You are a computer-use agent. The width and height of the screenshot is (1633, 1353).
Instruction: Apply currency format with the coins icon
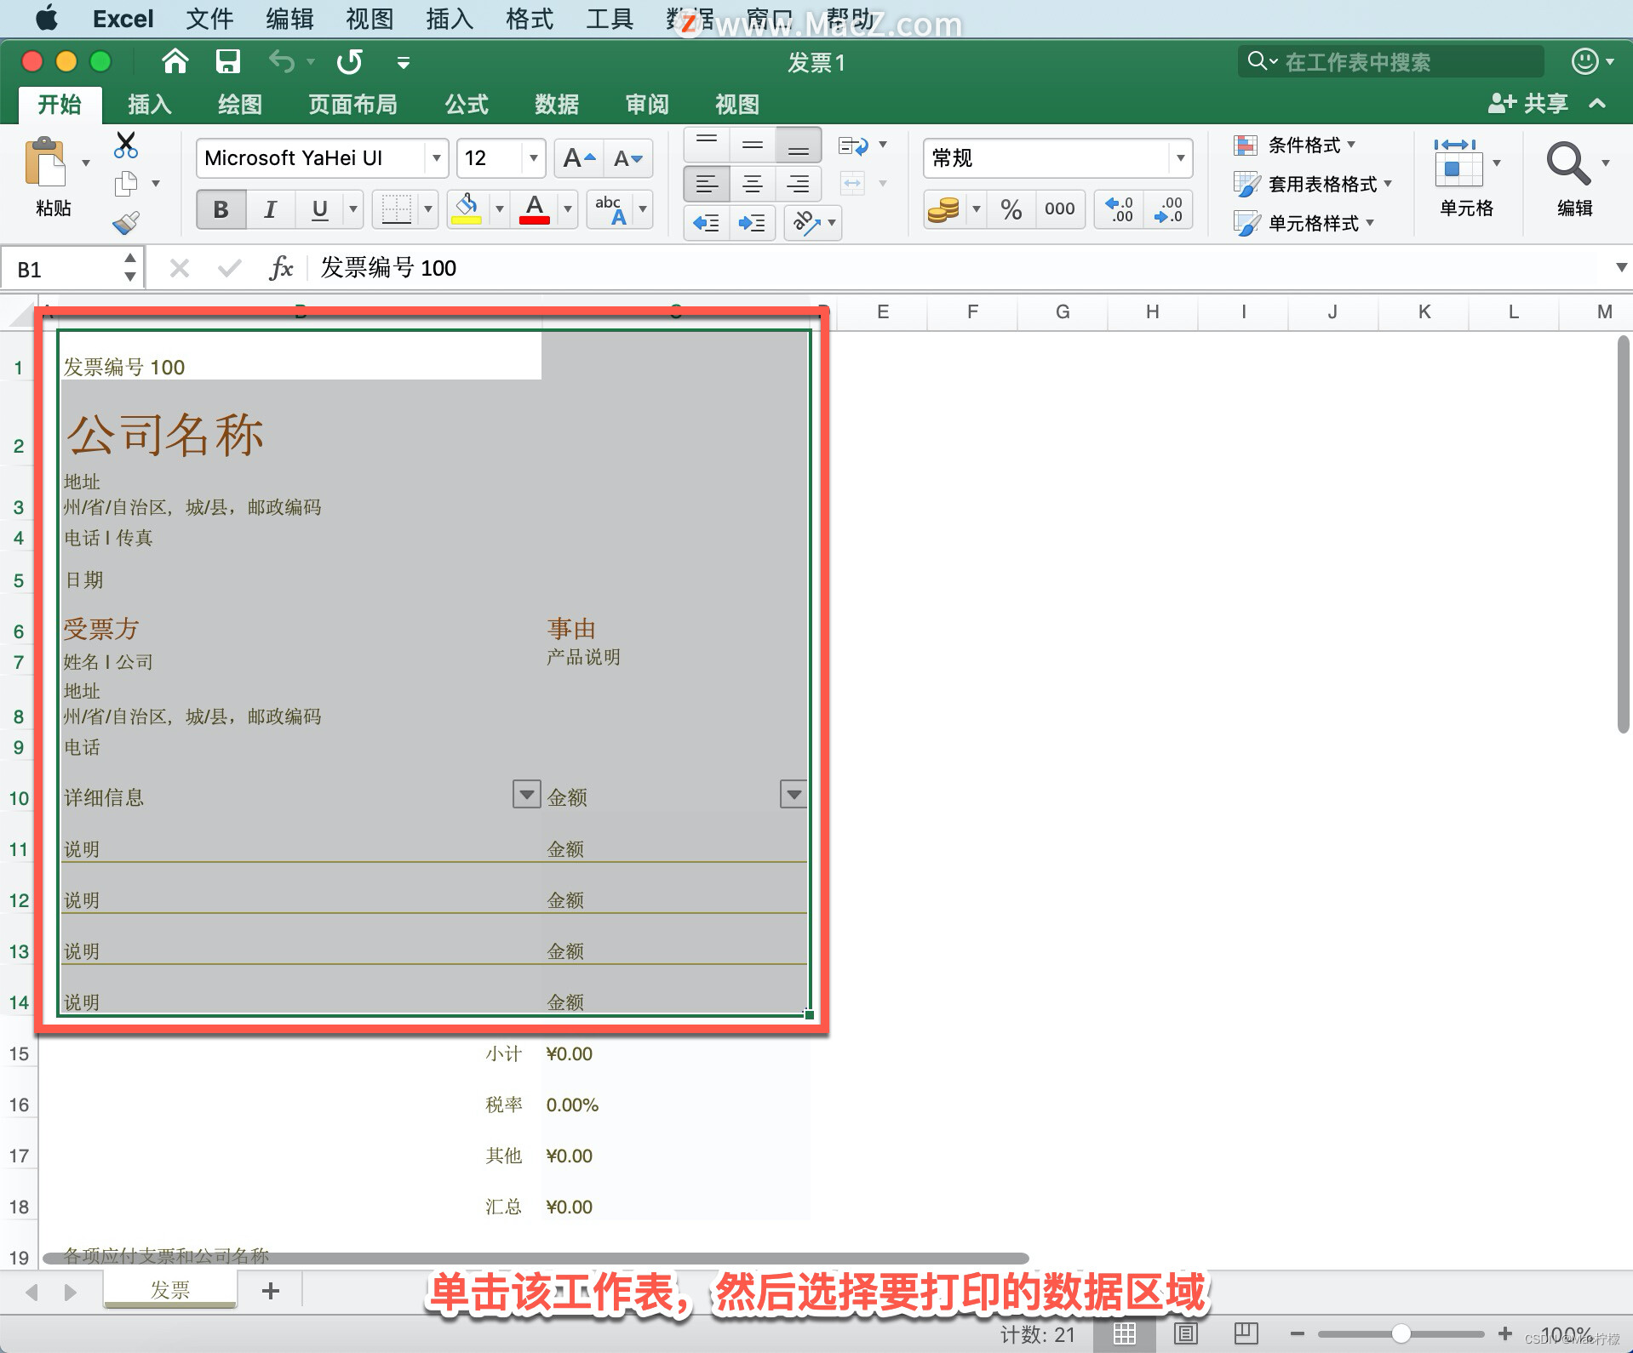point(943,209)
